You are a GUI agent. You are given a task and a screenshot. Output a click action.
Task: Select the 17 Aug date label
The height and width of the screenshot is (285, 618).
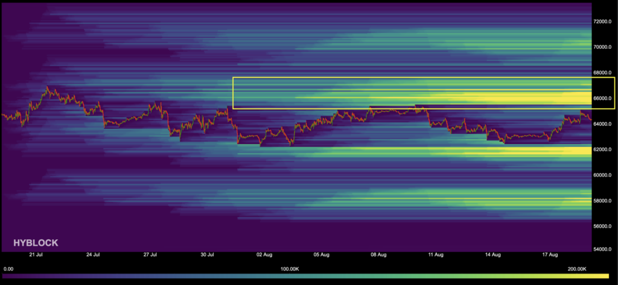click(550, 255)
